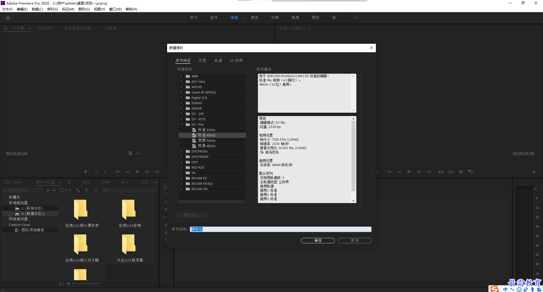Toggle the Ingest checkbox in the Media Browser
The height and width of the screenshot is (292, 543).
[x=61, y=190]
